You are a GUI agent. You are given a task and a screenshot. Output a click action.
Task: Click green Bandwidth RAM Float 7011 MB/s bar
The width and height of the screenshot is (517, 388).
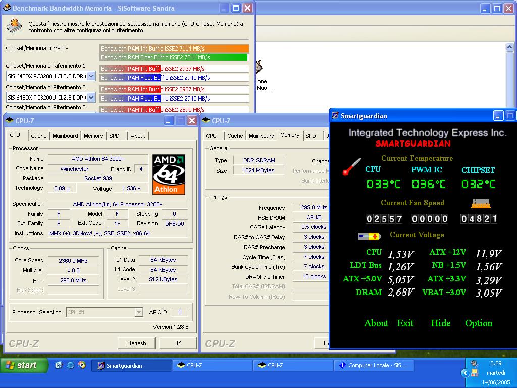tap(174, 57)
